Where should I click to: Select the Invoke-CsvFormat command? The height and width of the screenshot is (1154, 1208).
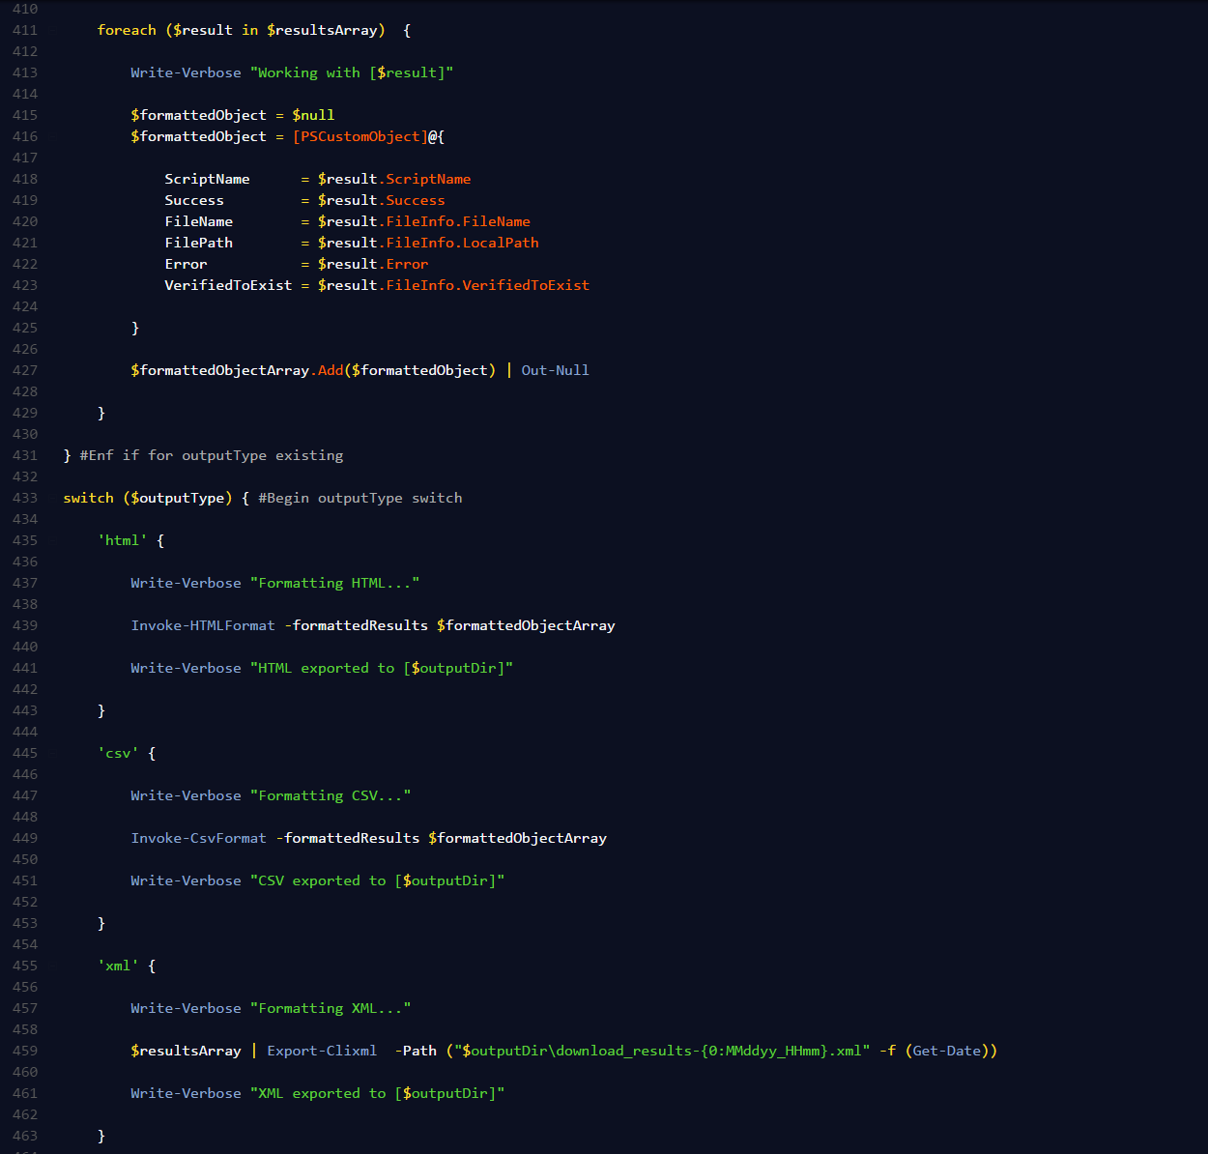pos(198,838)
